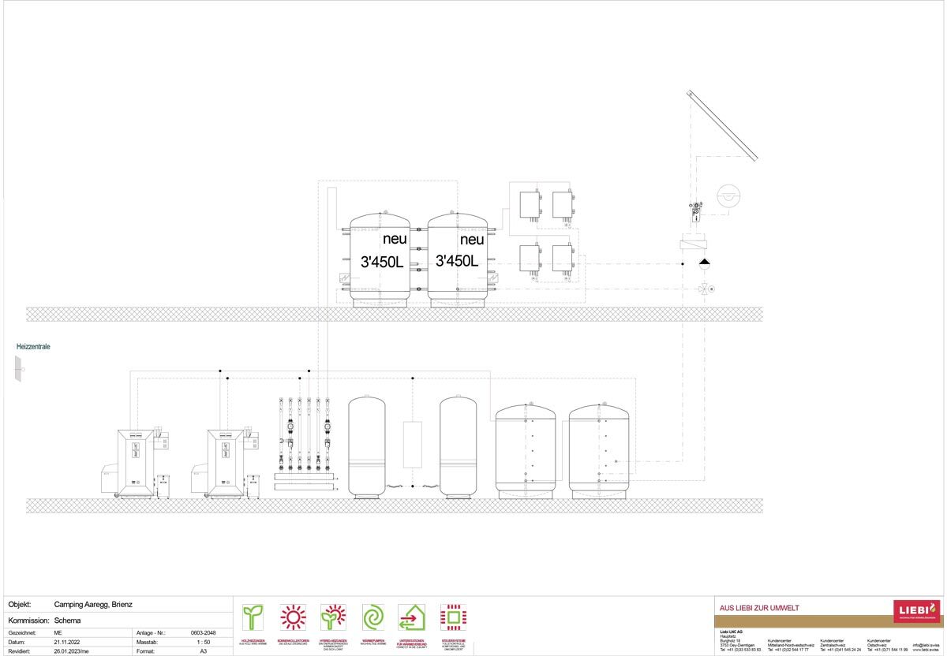Click the Wärmepumpen green spiral icon
Screen dimensions: 947x656
tap(372, 617)
